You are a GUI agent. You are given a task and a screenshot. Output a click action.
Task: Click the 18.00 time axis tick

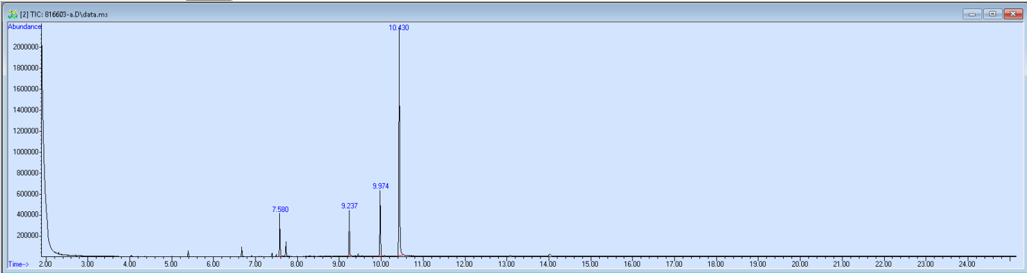tap(716, 264)
